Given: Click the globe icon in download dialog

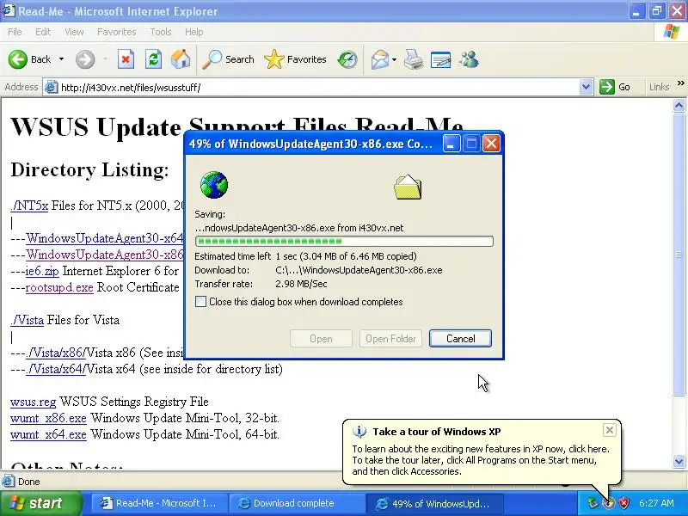Looking at the screenshot, I should pos(214,185).
